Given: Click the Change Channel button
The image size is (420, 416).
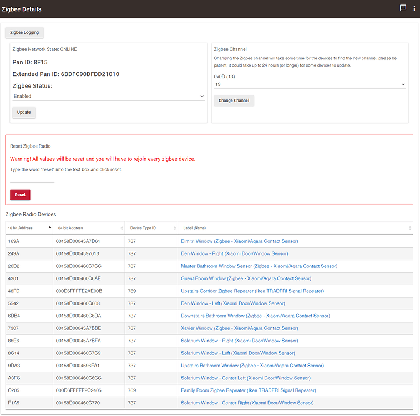Looking at the screenshot, I should pyautogui.click(x=234, y=100).
